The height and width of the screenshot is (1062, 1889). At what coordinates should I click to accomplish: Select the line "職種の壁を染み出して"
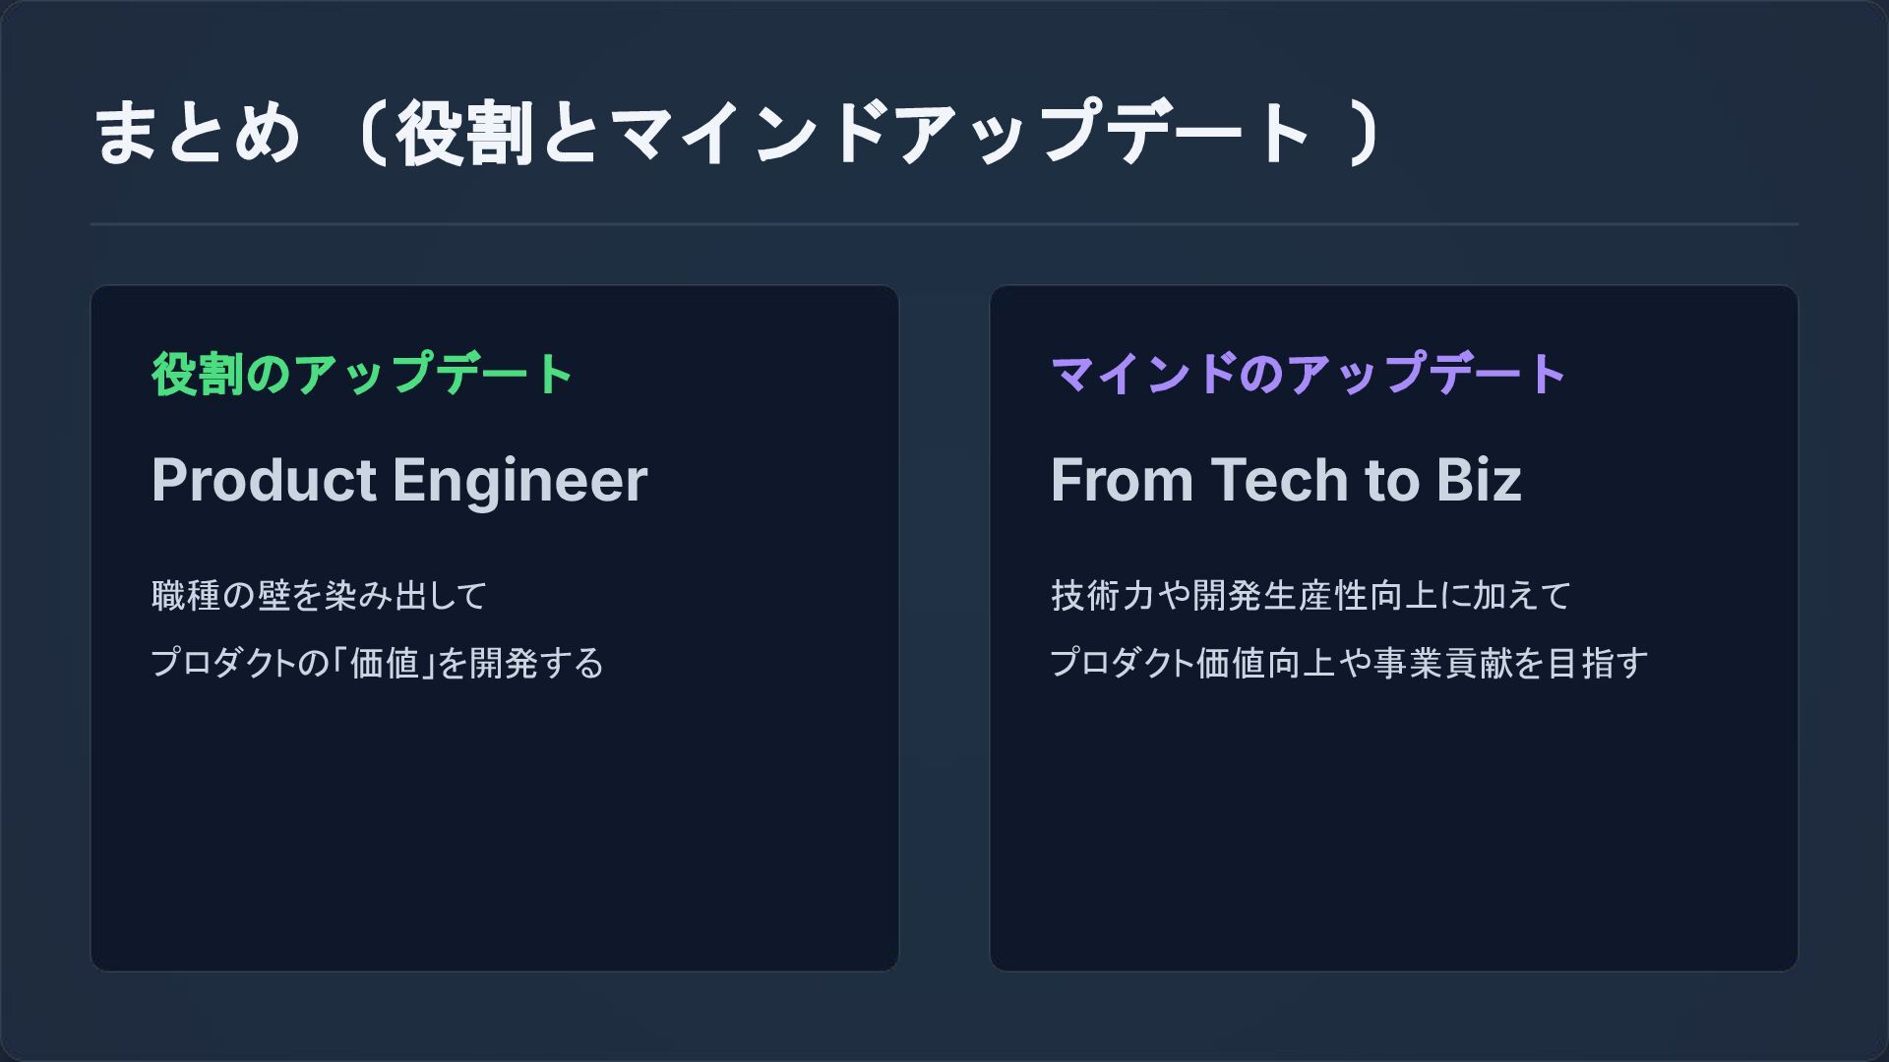(320, 596)
